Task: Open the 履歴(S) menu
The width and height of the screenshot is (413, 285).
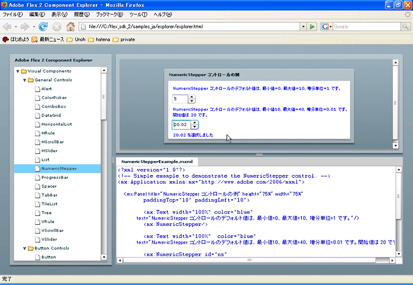Action: click(82, 14)
